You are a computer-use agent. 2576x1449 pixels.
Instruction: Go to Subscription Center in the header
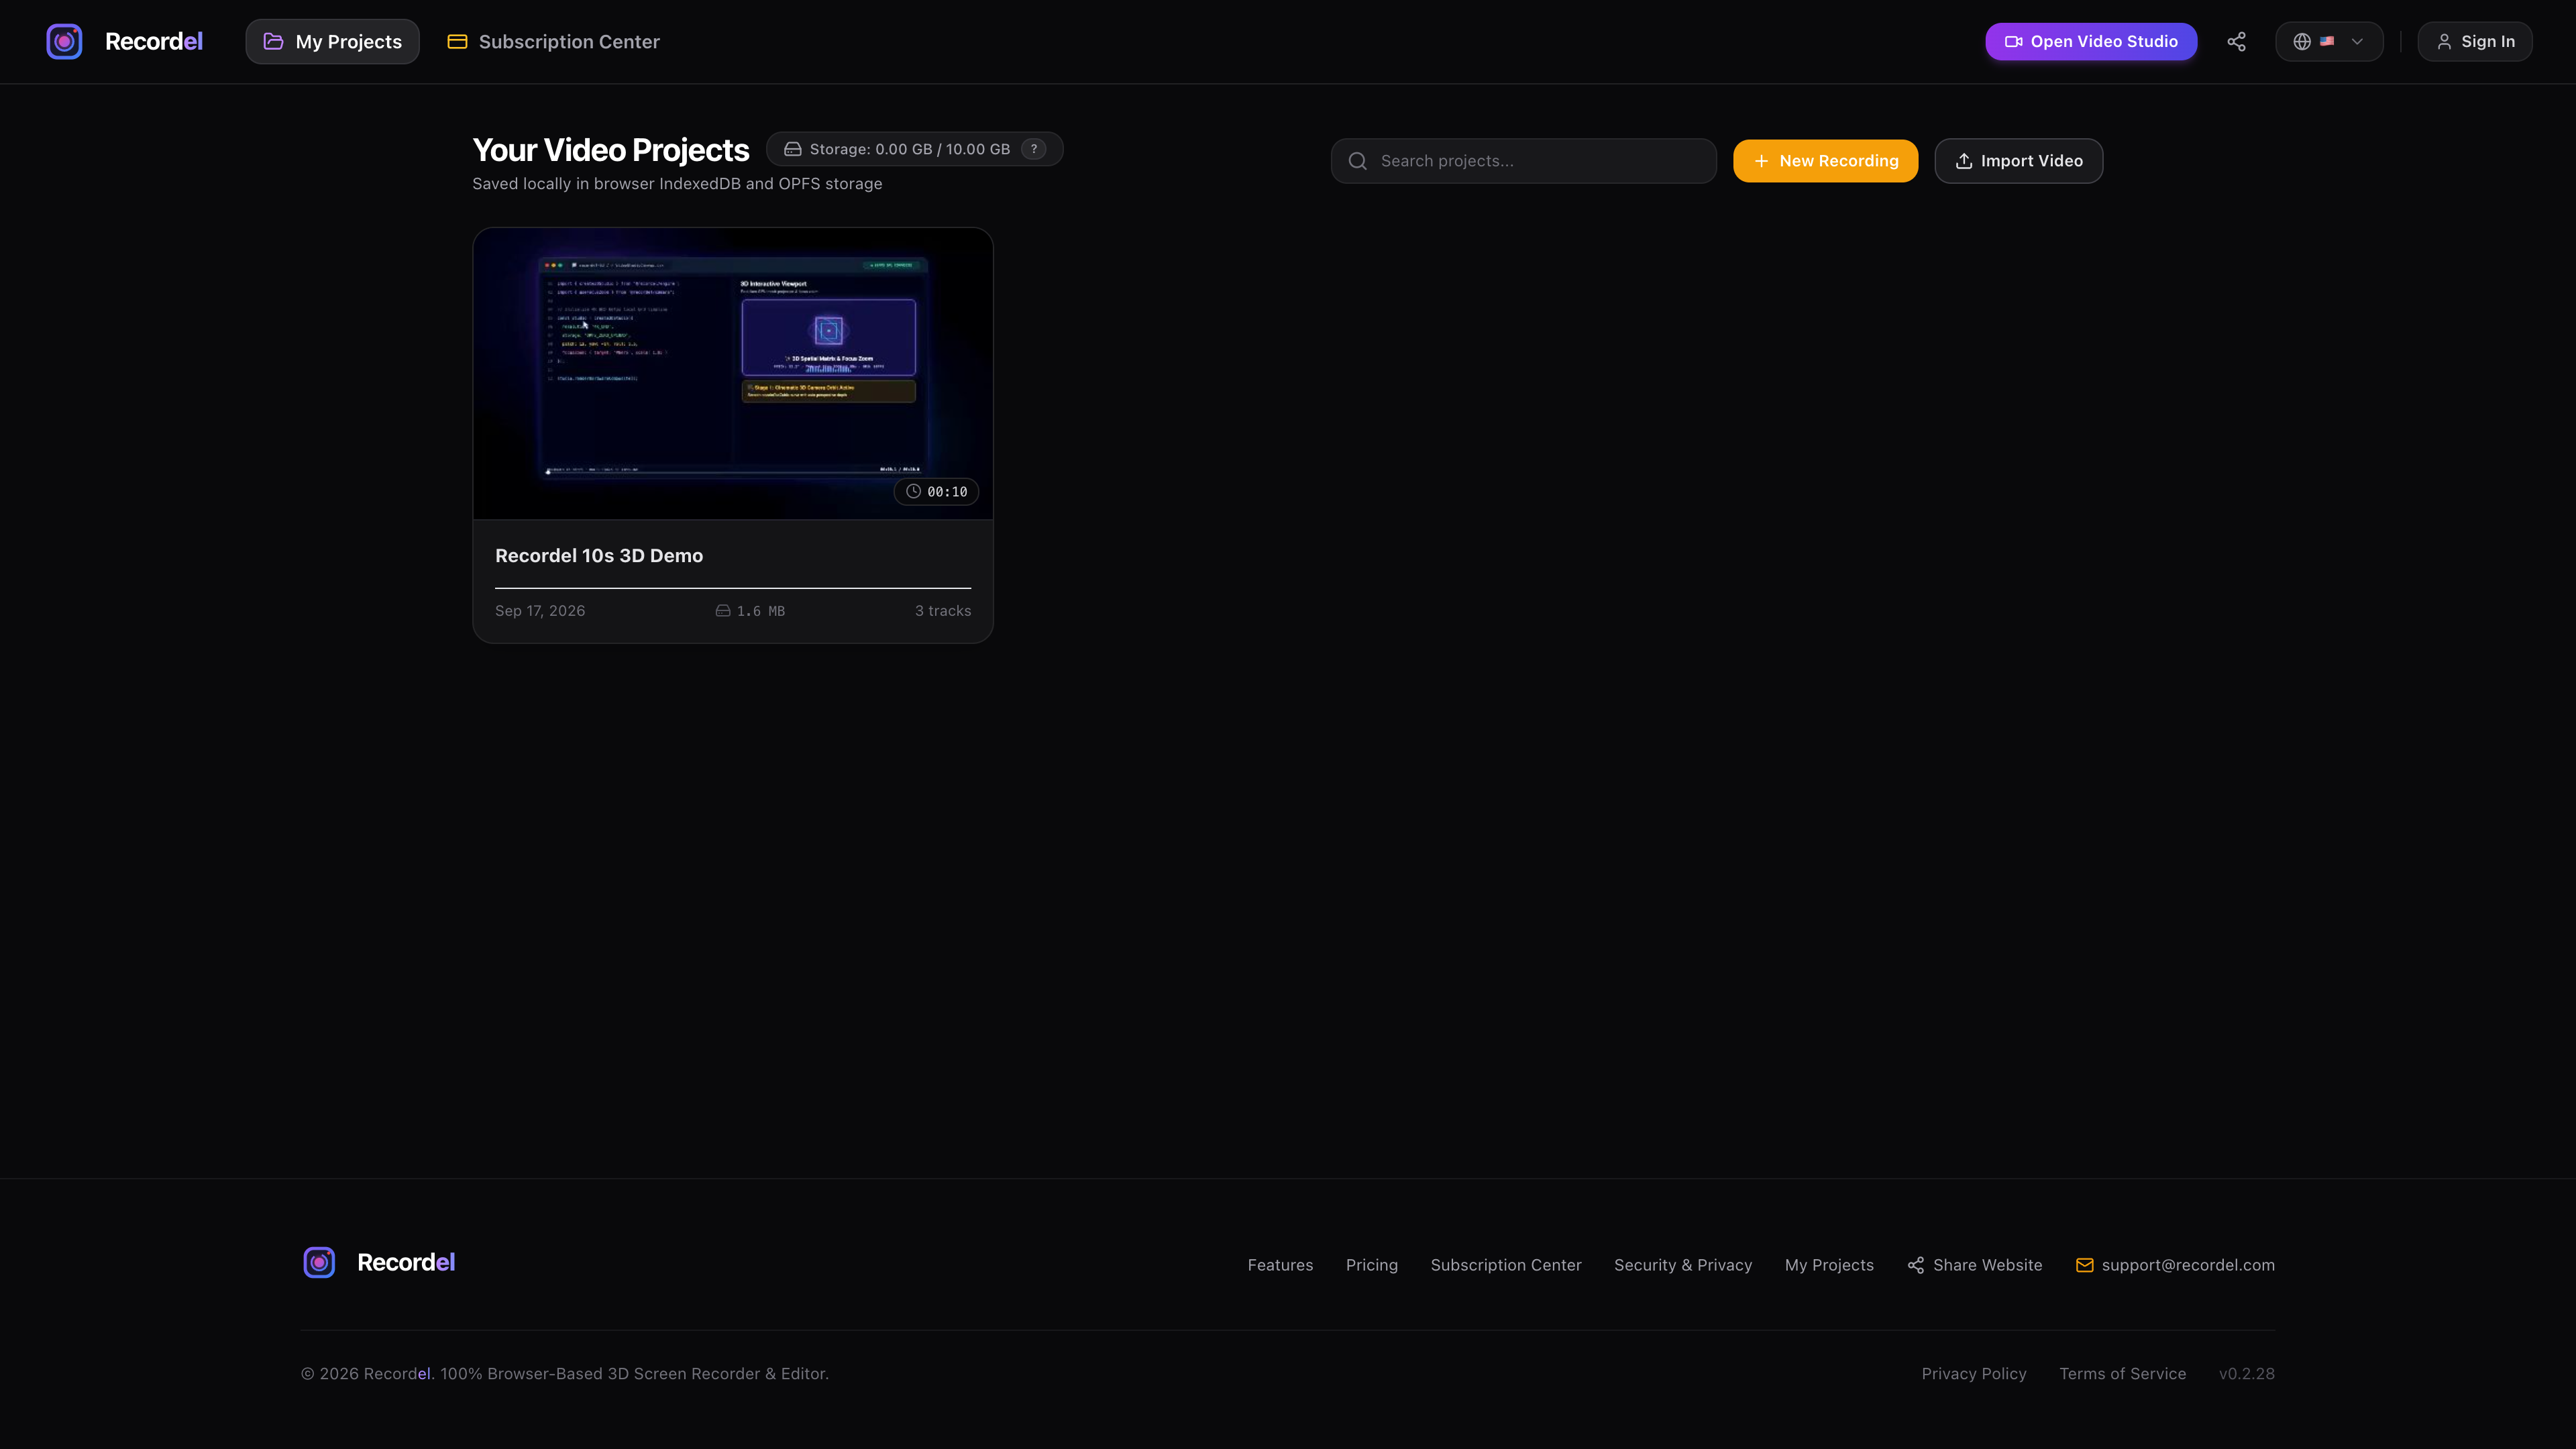(x=553, y=41)
